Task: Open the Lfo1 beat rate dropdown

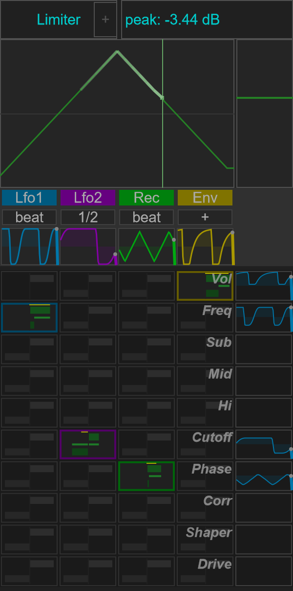Action: (29, 217)
